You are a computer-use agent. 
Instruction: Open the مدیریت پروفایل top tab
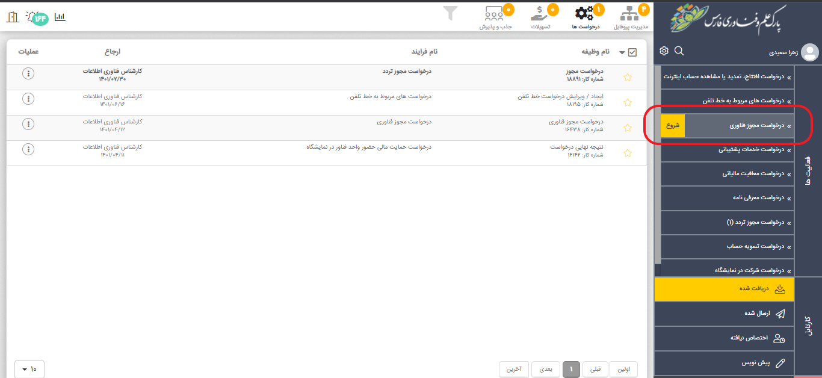click(631, 18)
